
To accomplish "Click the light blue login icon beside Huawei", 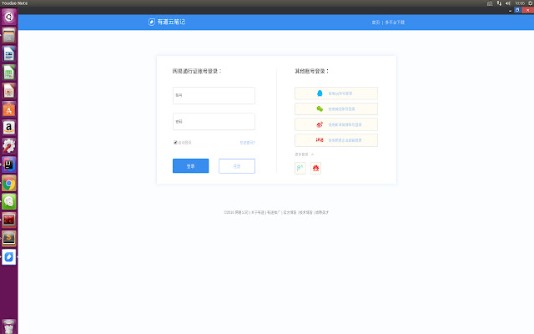I will pyautogui.click(x=300, y=168).
